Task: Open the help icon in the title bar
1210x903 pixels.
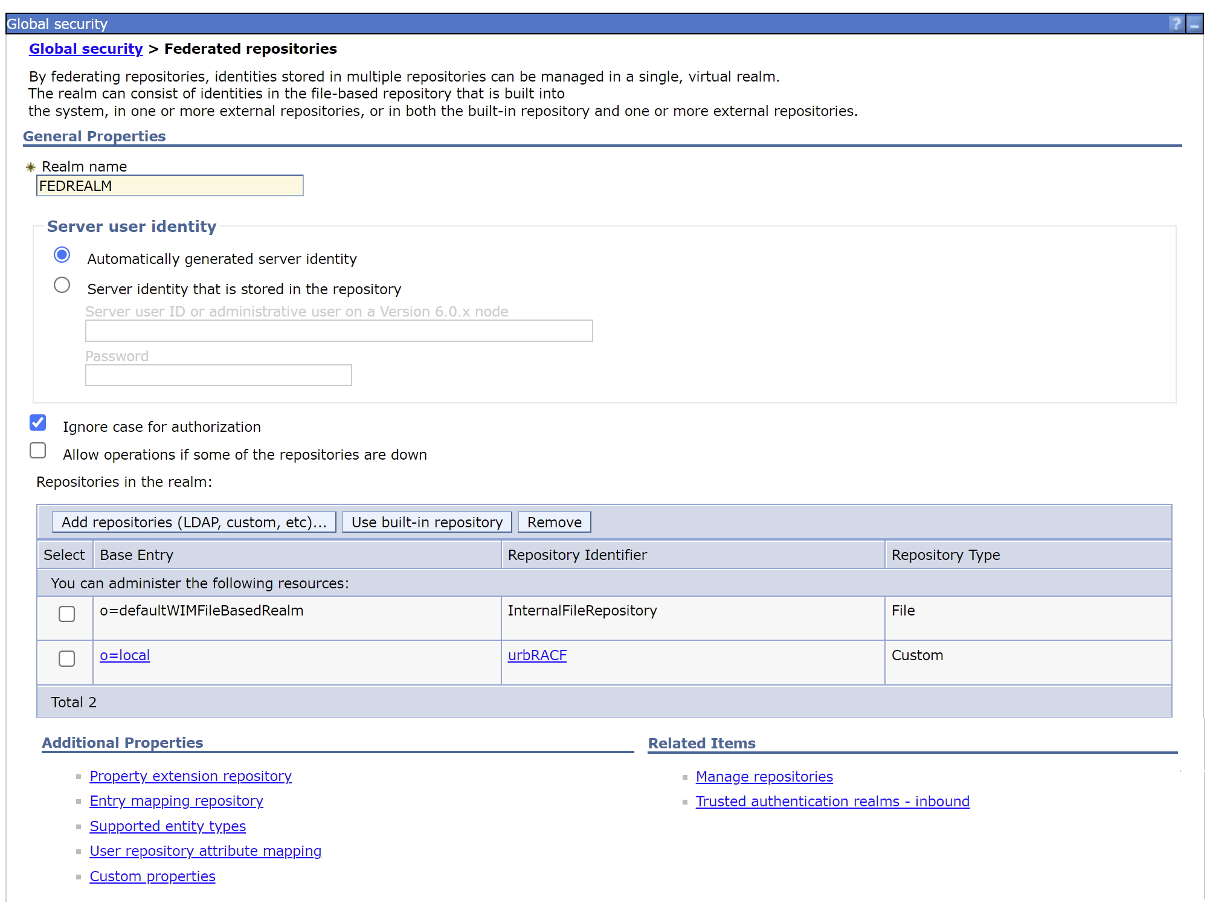Action: tap(1176, 24)
